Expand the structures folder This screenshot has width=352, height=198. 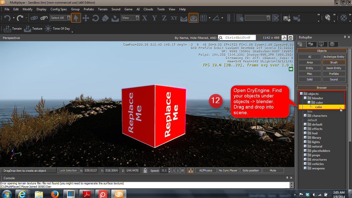point(305,159)
